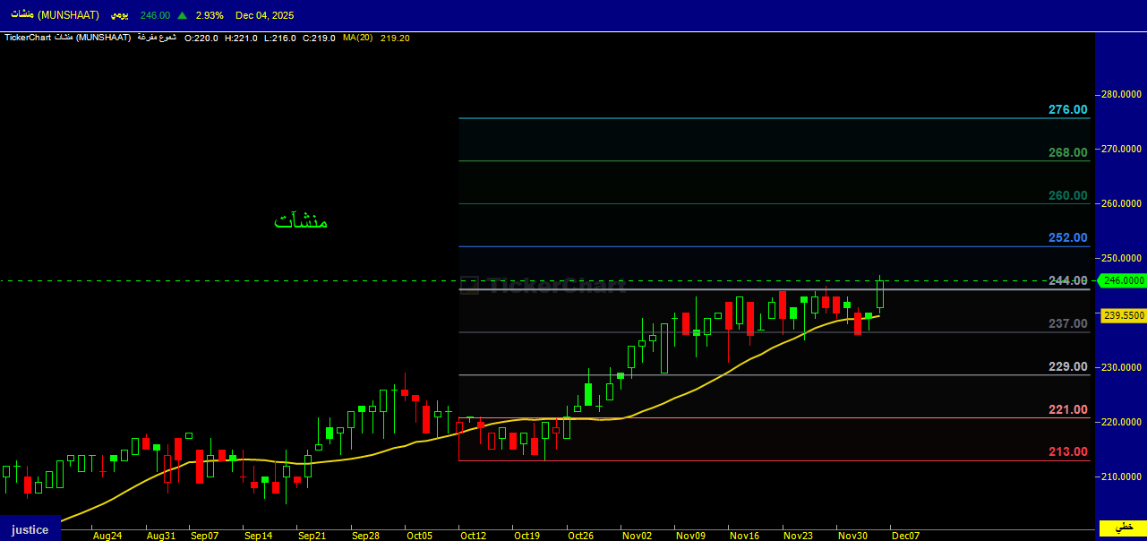
Task: Select the 252.00 blue level label
Action: tap(1067, 238)
